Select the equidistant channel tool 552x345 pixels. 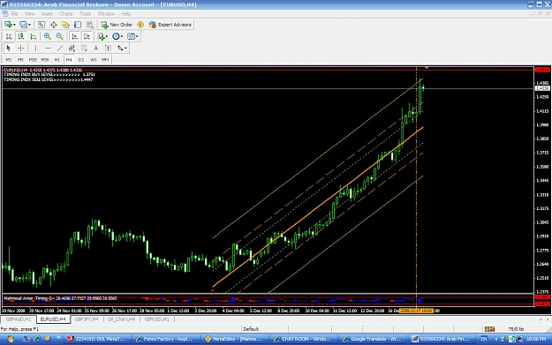coord(72,48)
